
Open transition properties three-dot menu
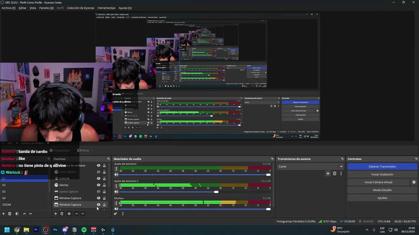click(341, 174)
